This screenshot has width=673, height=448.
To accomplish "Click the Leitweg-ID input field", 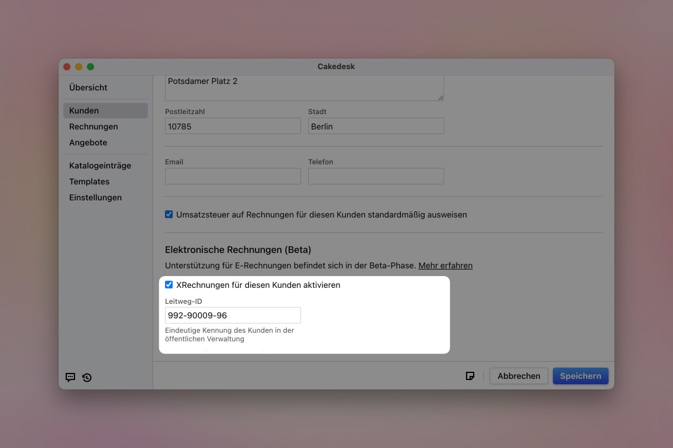I will (232, 315).
